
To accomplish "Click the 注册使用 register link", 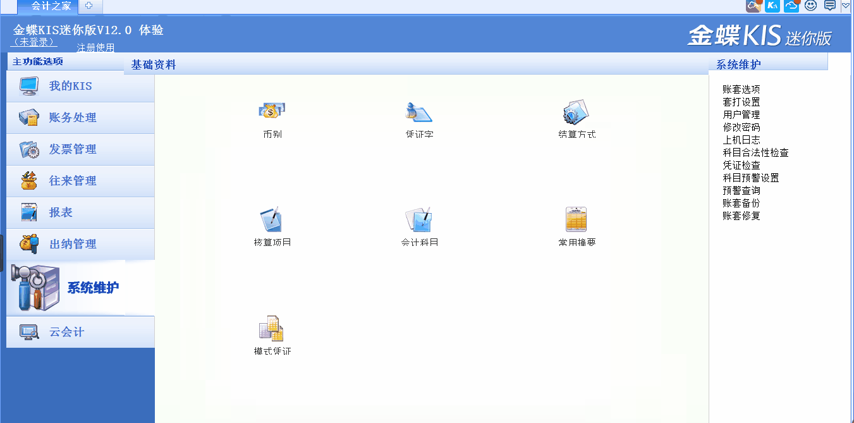I will click(95, 47).
